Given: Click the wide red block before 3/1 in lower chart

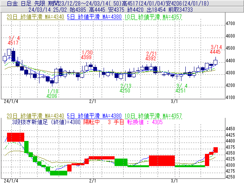Looking at the screenshot, I should [x=162, y=161].
